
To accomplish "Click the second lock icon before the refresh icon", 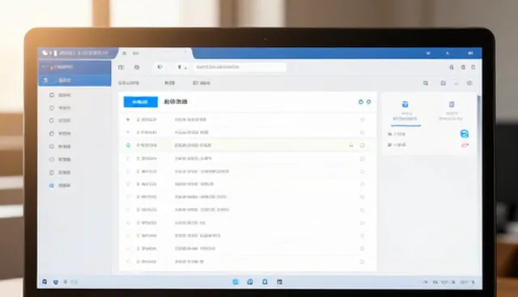I will pyautogui.click(x=463, y=67).
